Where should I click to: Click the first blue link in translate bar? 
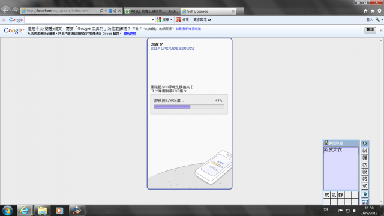pos(188,29)
